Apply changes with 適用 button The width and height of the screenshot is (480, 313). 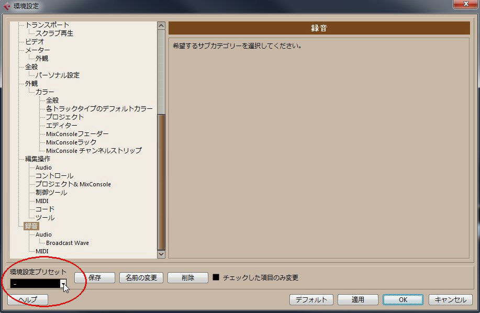(x=358, y=299)
